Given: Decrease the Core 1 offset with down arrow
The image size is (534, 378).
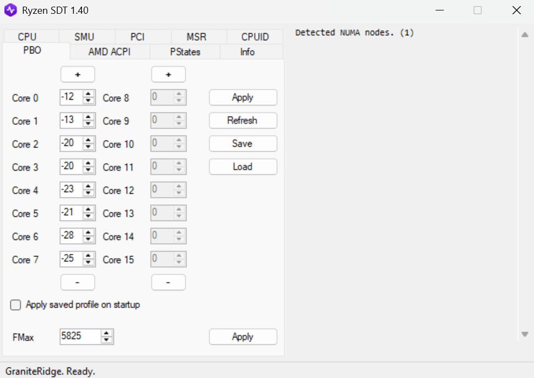Looking at the screenshot, I should pyautogui.click(x=89, y=124).
